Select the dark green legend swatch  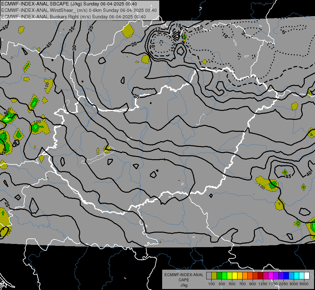[x=219, y=276]
